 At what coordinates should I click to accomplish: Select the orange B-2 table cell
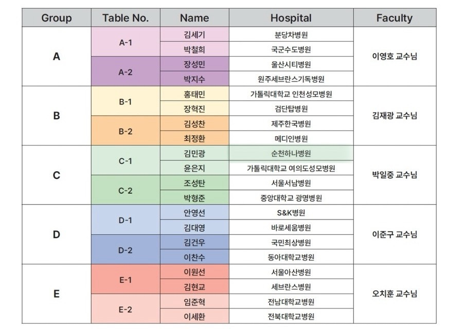click(x=126, y=131)
